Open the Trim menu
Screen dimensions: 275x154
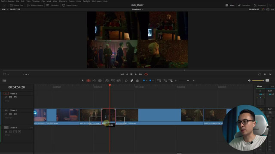tap(28, 1)
